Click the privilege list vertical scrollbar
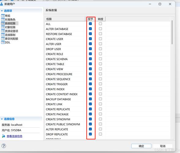This screenshot has width=180, height=153. pos(172,32)
